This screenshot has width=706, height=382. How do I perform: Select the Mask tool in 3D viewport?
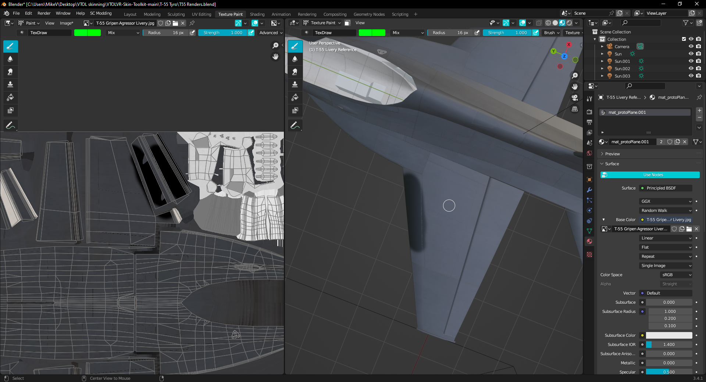295,110
